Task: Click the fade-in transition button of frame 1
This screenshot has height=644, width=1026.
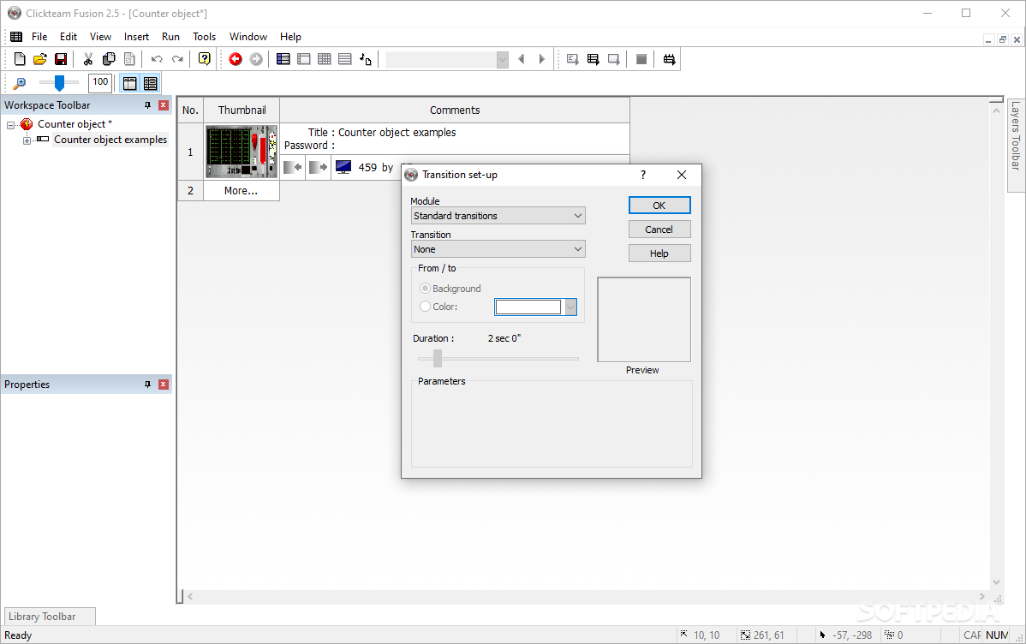Action: tap(293, 168)
